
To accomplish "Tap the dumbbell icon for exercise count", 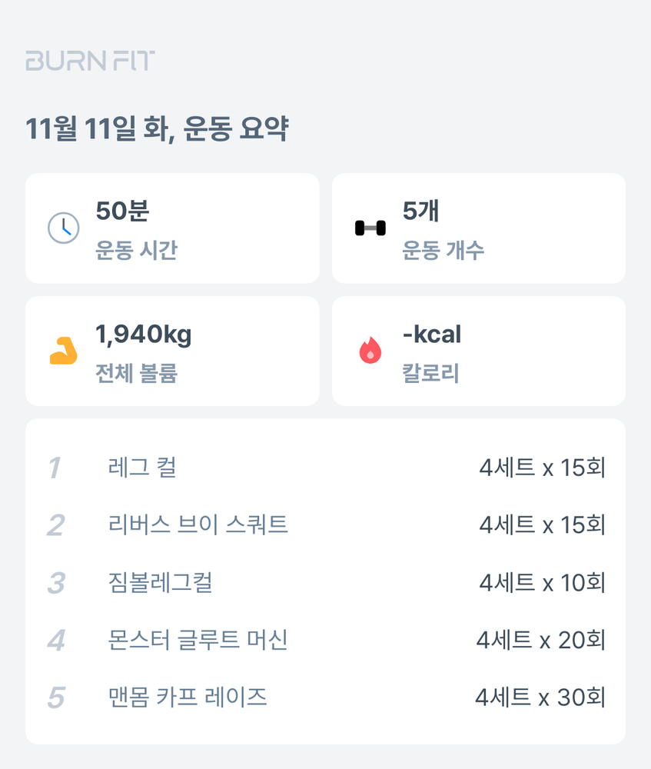I will pyautogui.click(x=370, y=228).
